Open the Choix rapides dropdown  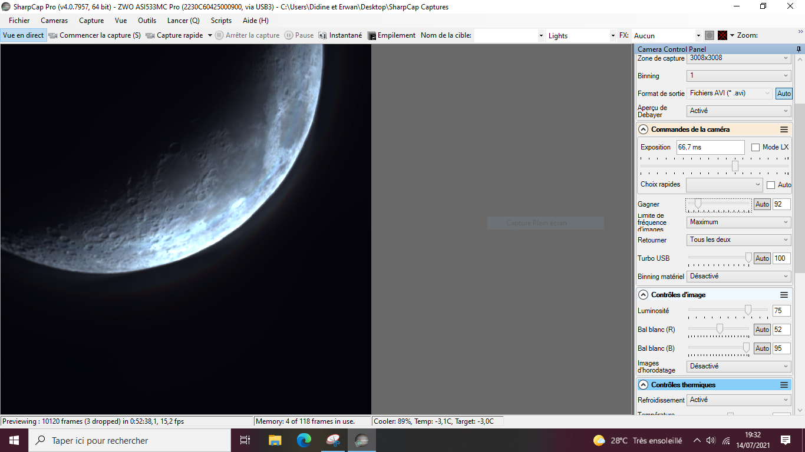tap(724, 185)
